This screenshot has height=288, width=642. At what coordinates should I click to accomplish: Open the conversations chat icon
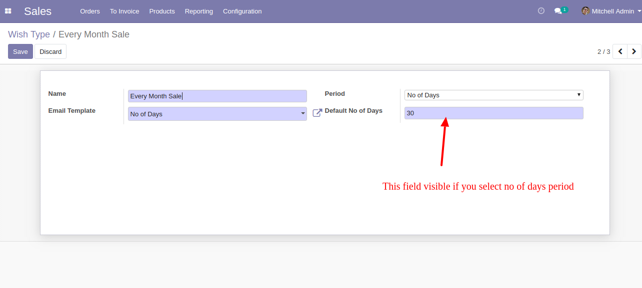[558, 11]
